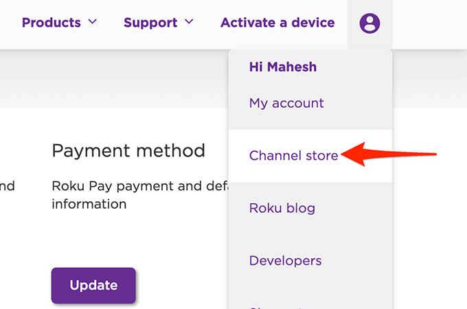Click the Products navigation label

(x=51, y=23)
